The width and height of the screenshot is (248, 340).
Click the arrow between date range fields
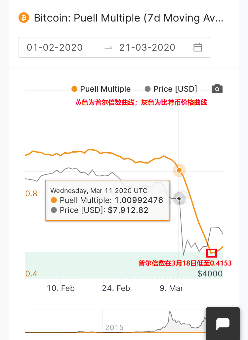coord(108,48)
